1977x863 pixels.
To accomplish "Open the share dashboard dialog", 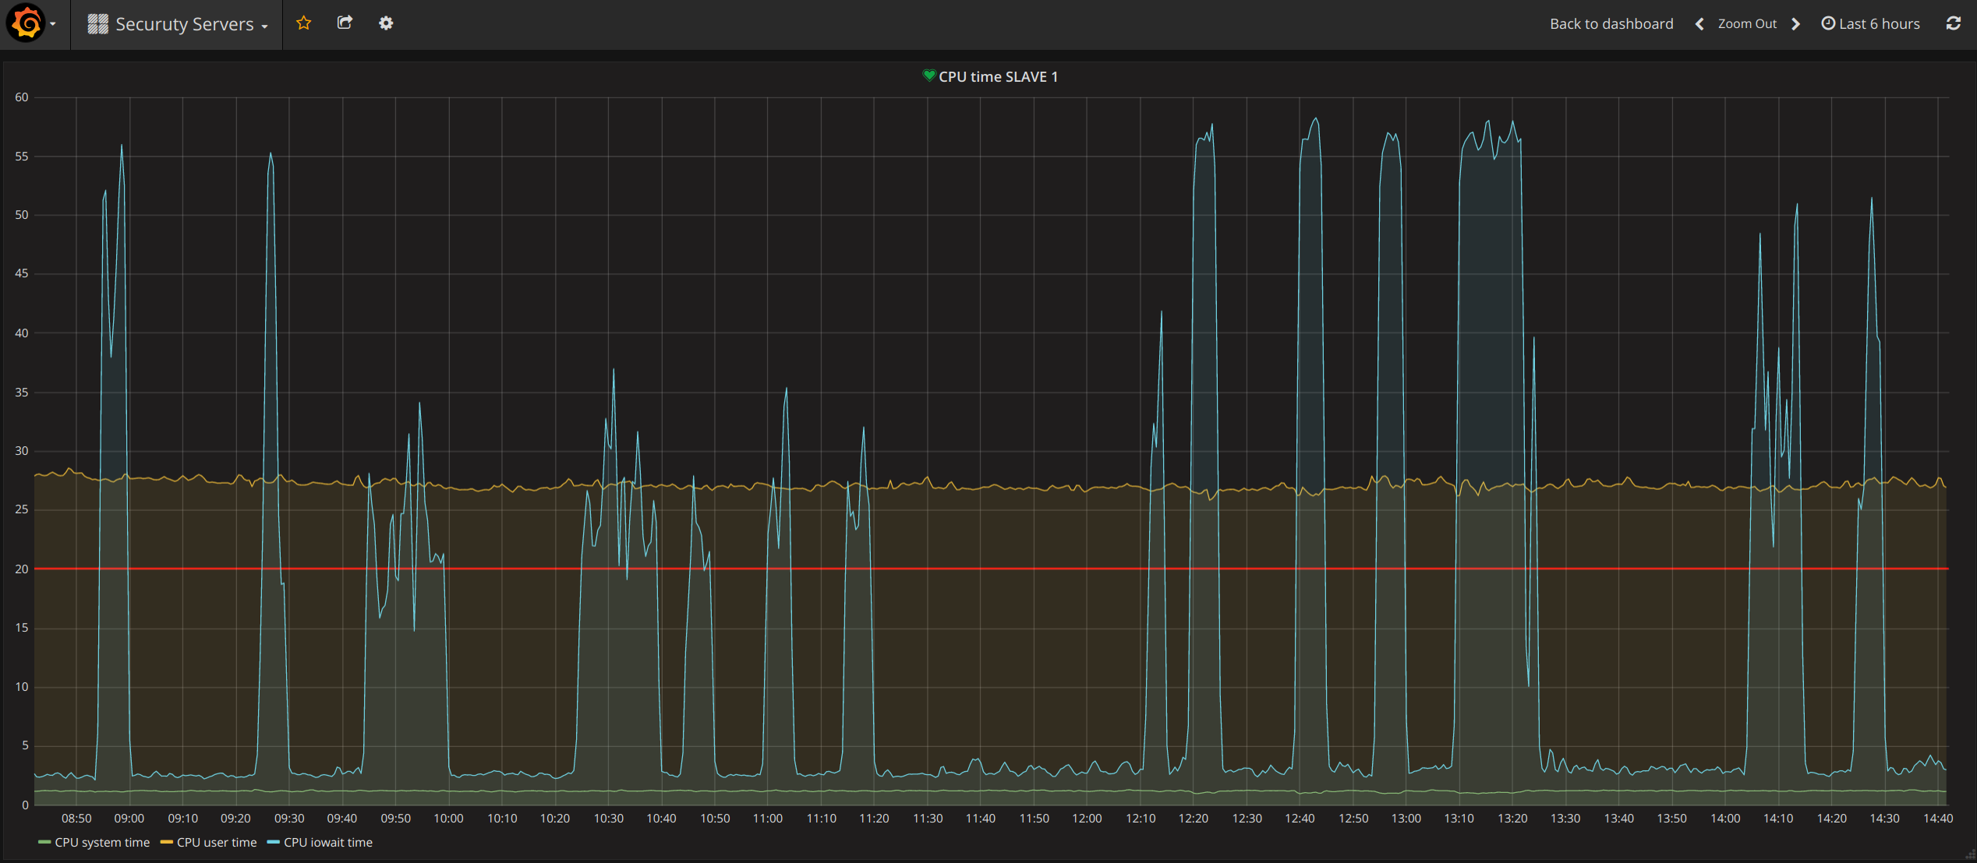I will 345,23.
